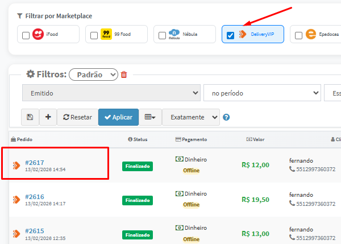Uncheck the DeliveryVIP marketplace checkbox
The width and height of the screenshot is (341, 244).
[x=230, y=35]
